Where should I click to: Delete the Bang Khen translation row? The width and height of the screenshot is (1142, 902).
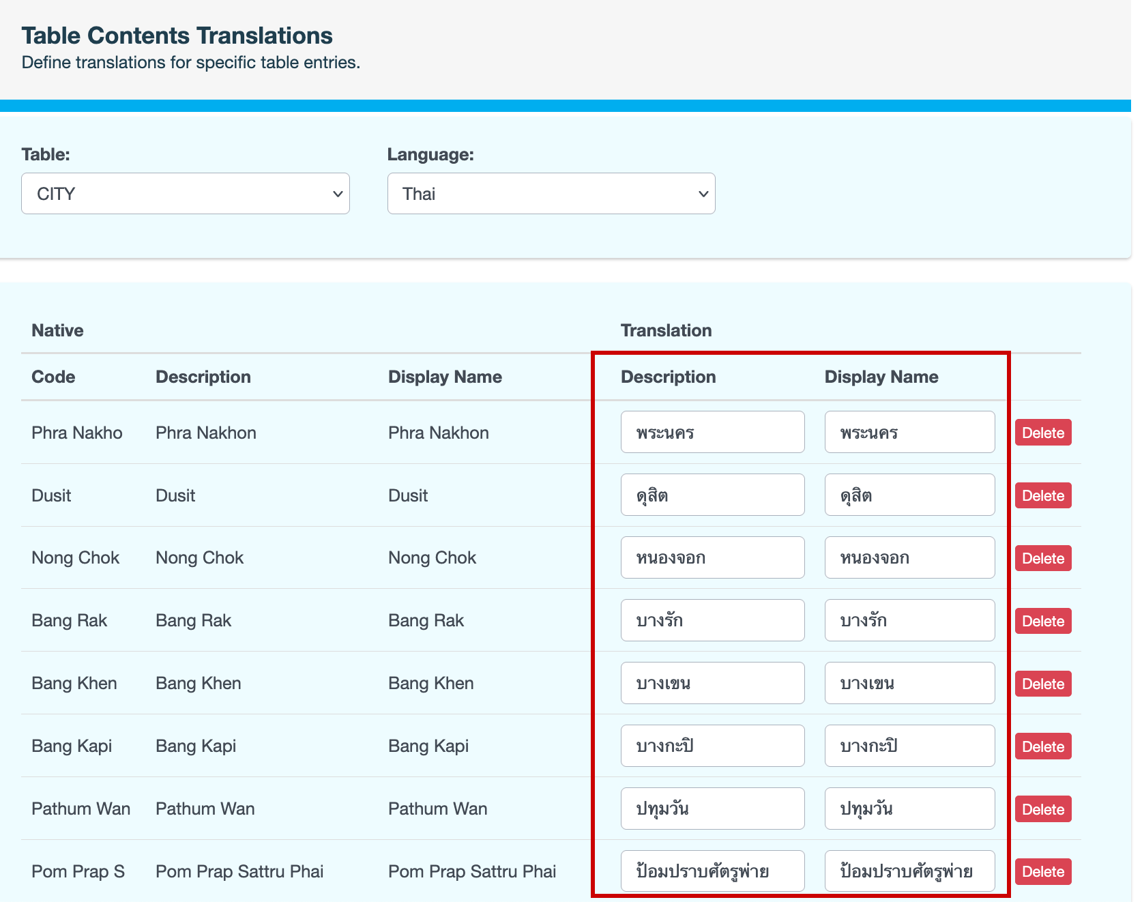pyautogui.click(x=1042, y=684)
